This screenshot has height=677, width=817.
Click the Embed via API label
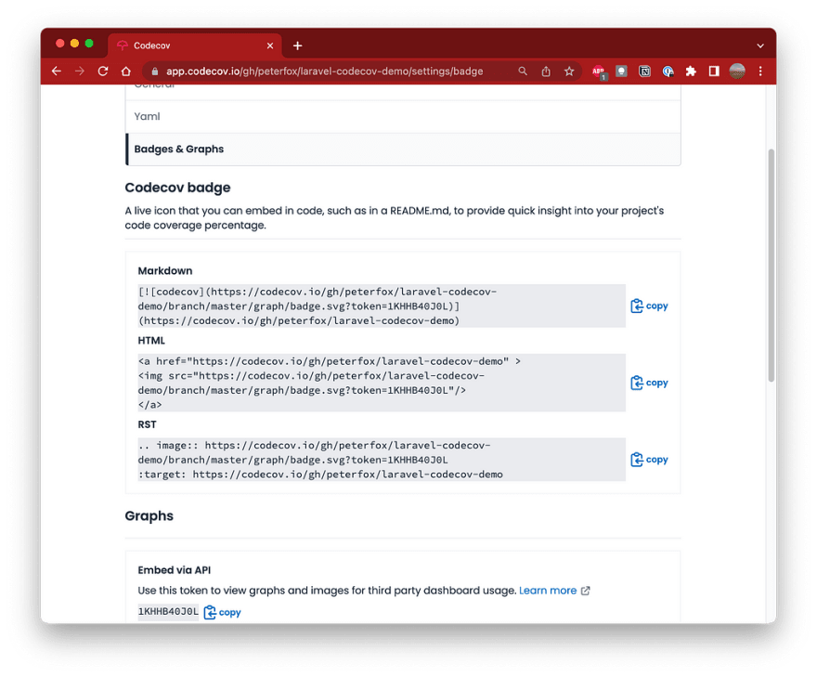tap(175, 570)
